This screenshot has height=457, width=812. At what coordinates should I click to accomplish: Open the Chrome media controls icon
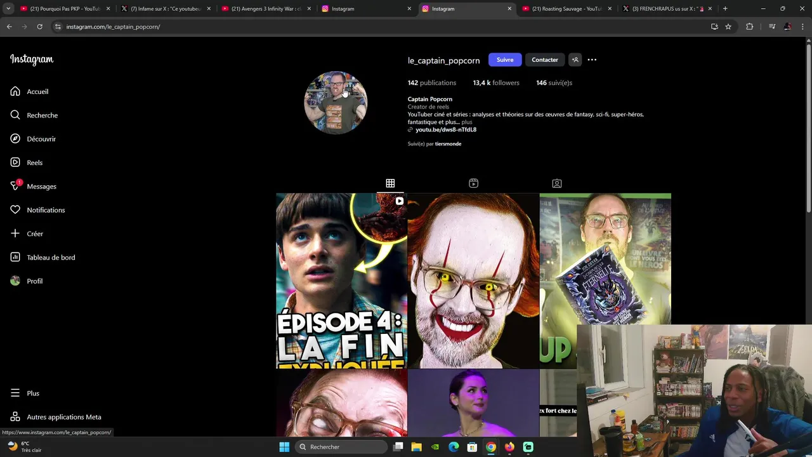(x=772, y=27)
